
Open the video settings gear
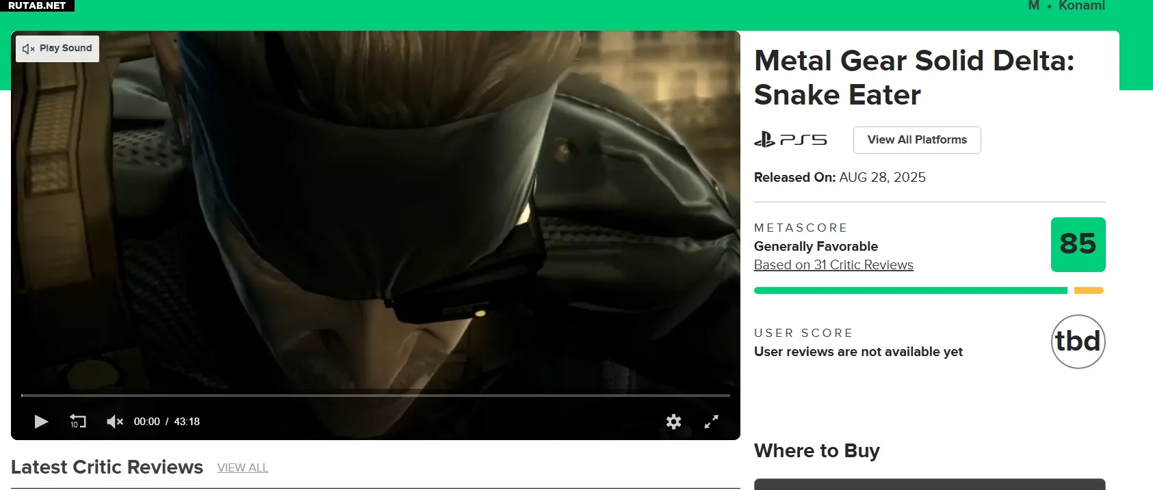pos(674,422)
